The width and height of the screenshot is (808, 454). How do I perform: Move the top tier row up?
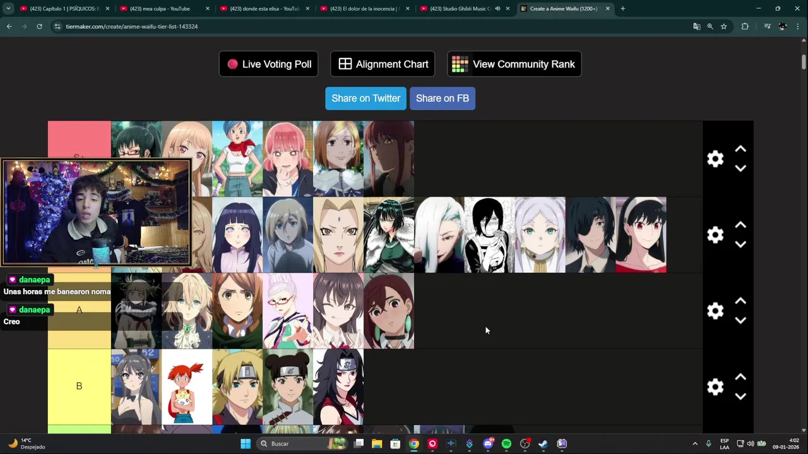click(x=740, y=149)
